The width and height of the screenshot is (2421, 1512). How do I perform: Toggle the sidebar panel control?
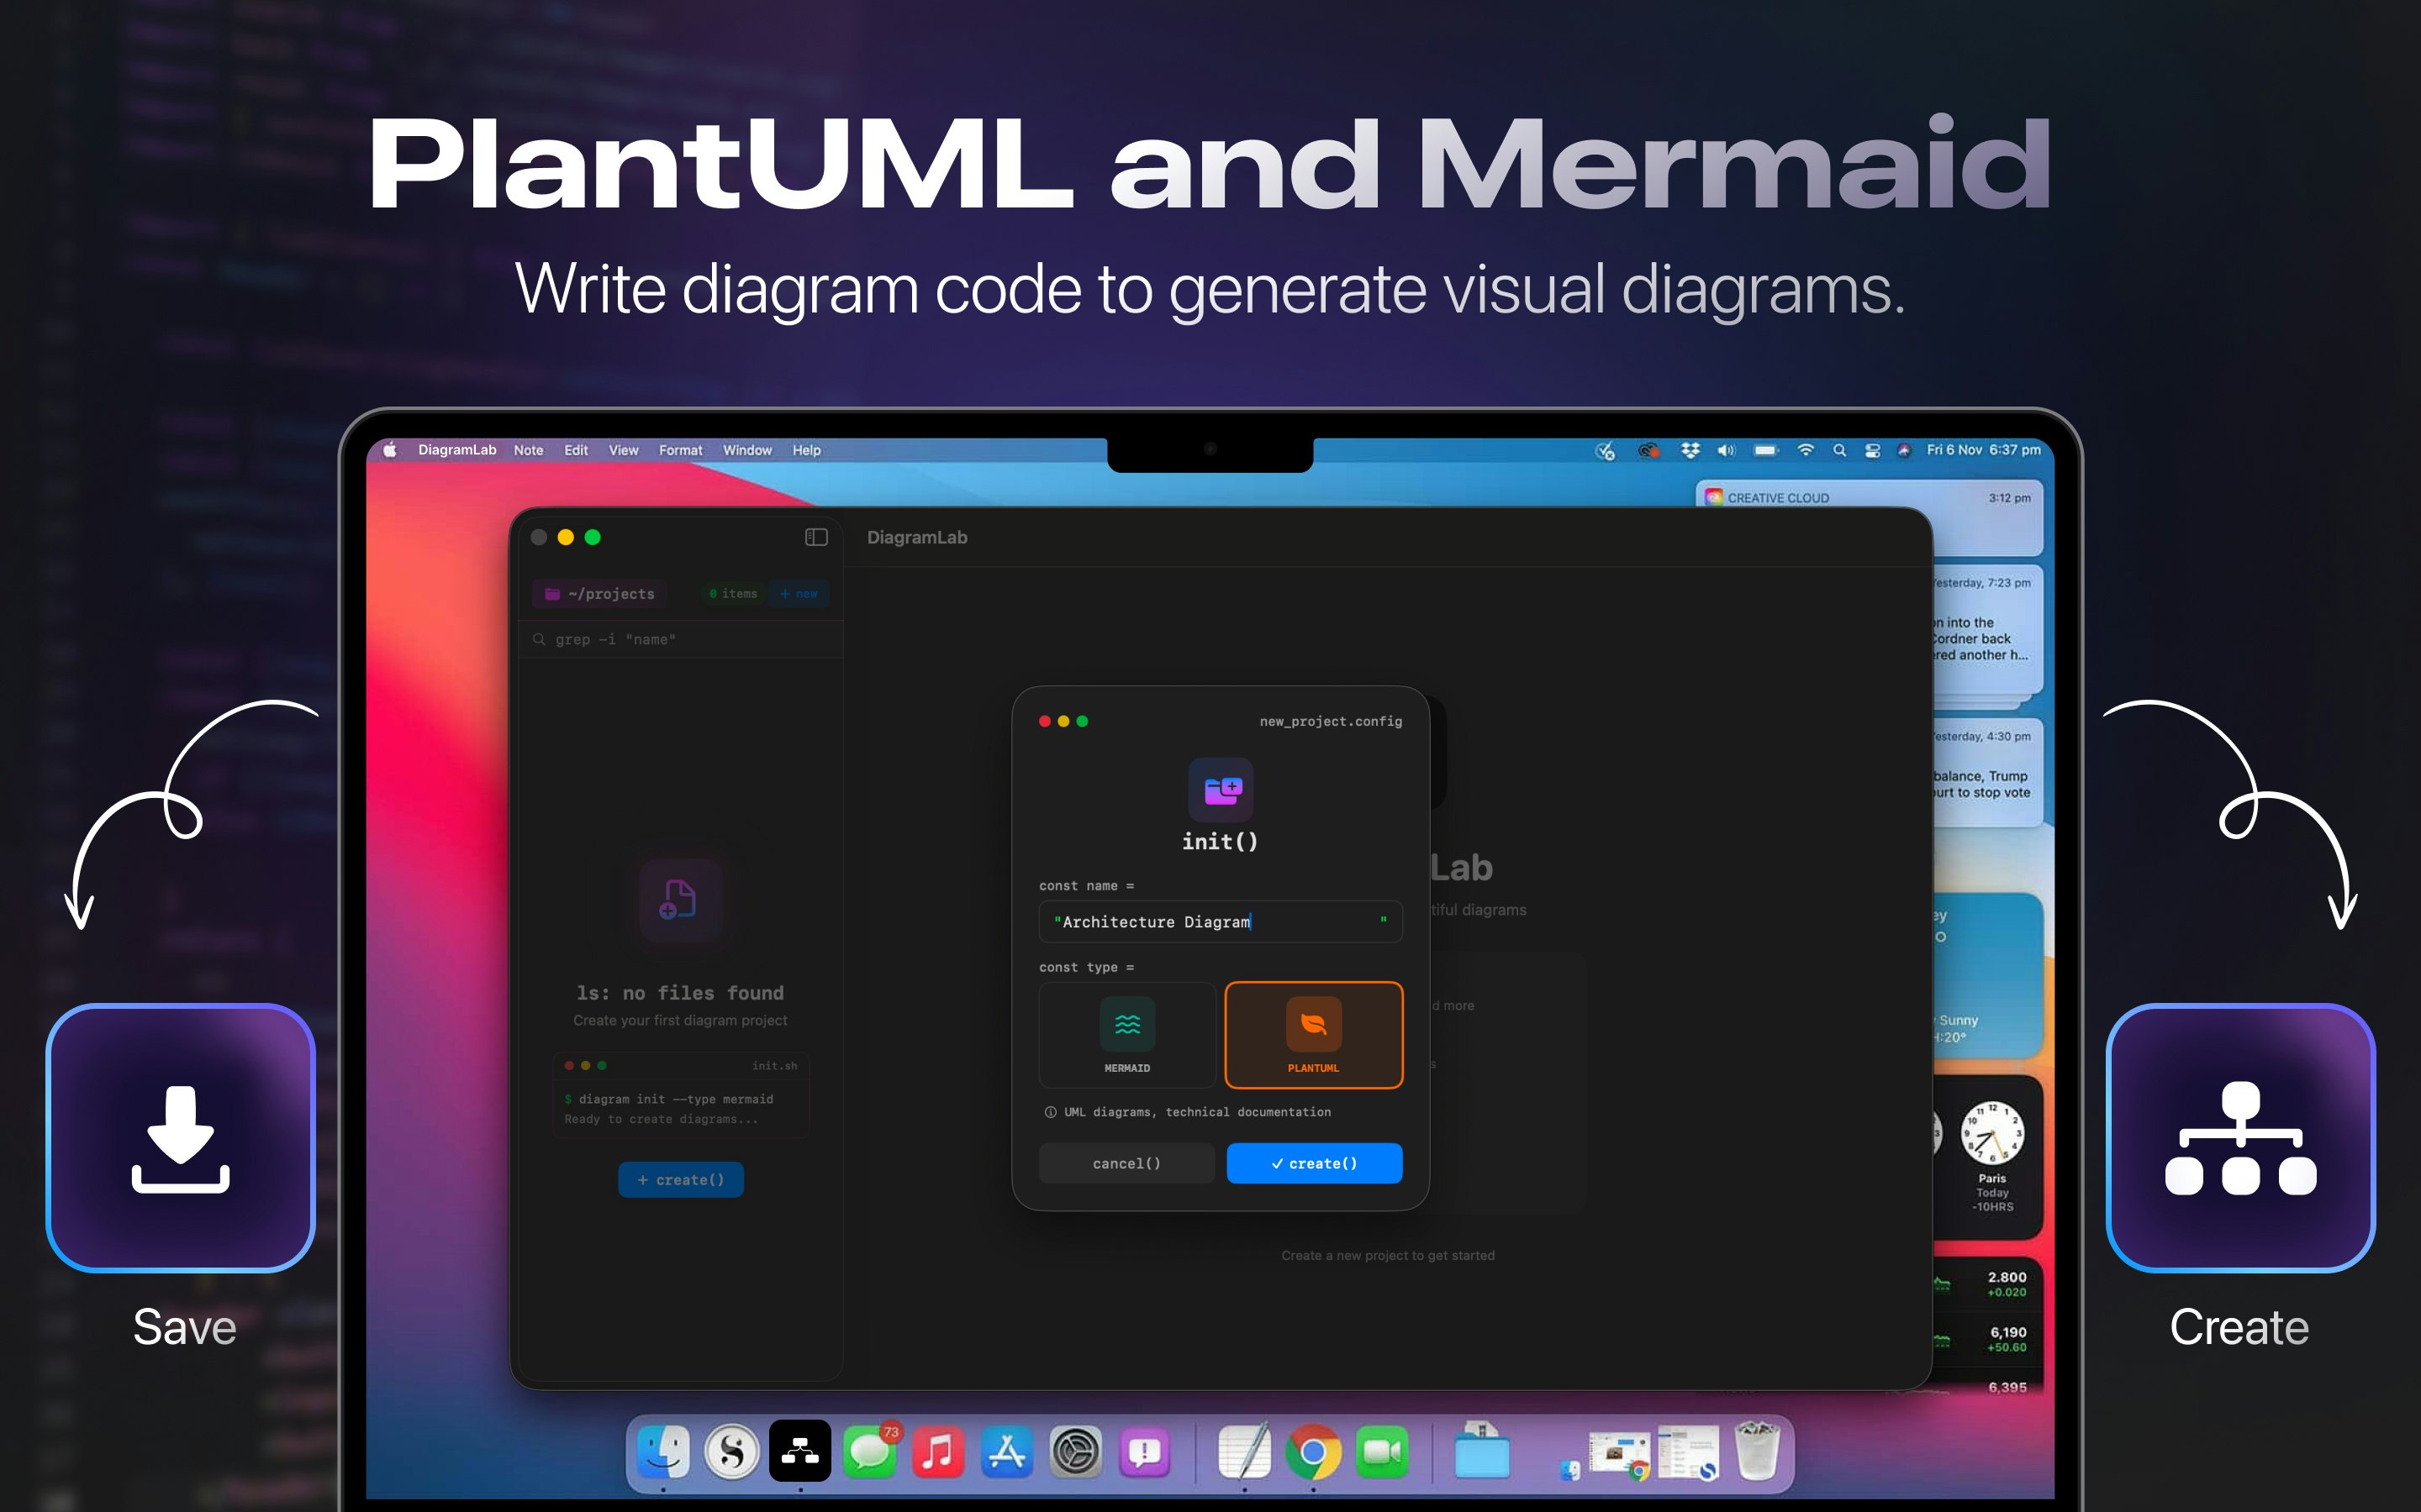coord(815,537)
